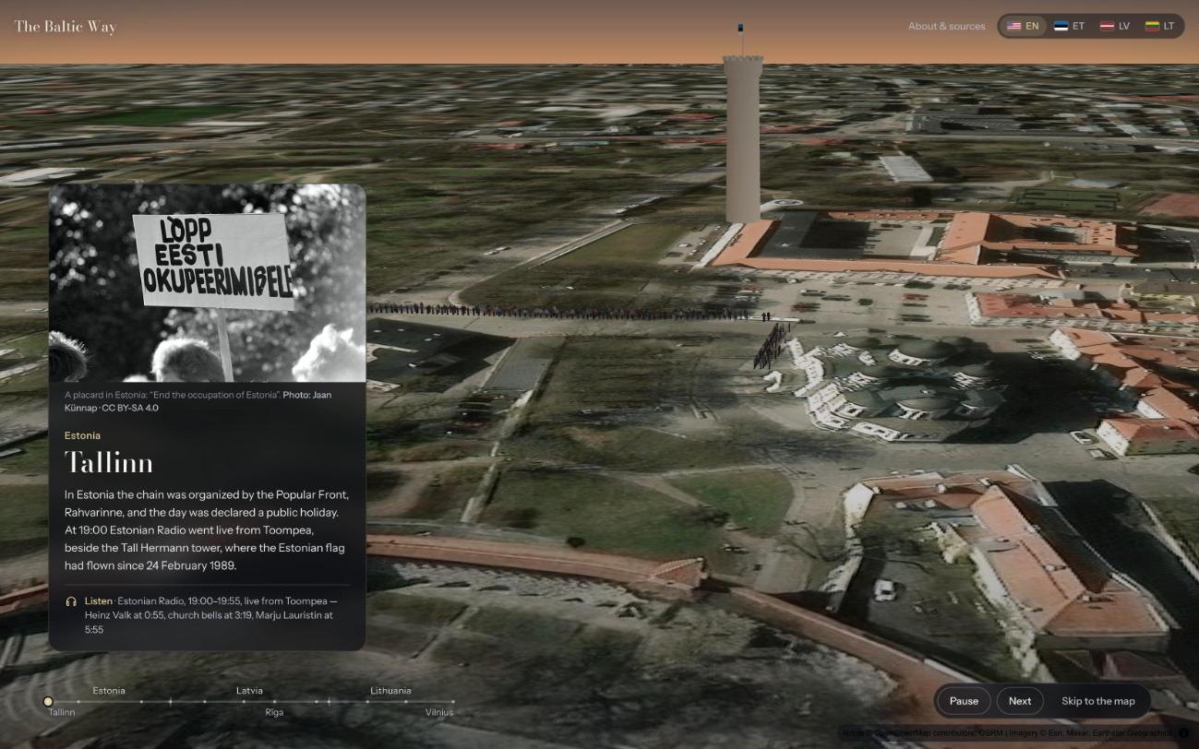Click the gold Estonia label above the Tallinn heading
Viewport: 1199px width, 749px height.
tap(82, 435)
